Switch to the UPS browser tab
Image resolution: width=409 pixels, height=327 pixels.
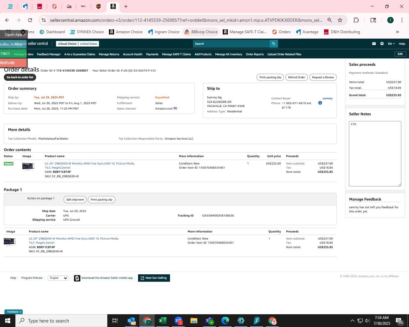pyautogui.click(x=98, y=6)
